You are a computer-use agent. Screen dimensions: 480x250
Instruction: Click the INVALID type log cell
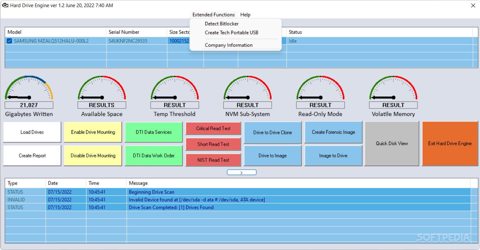coord(25,200)
